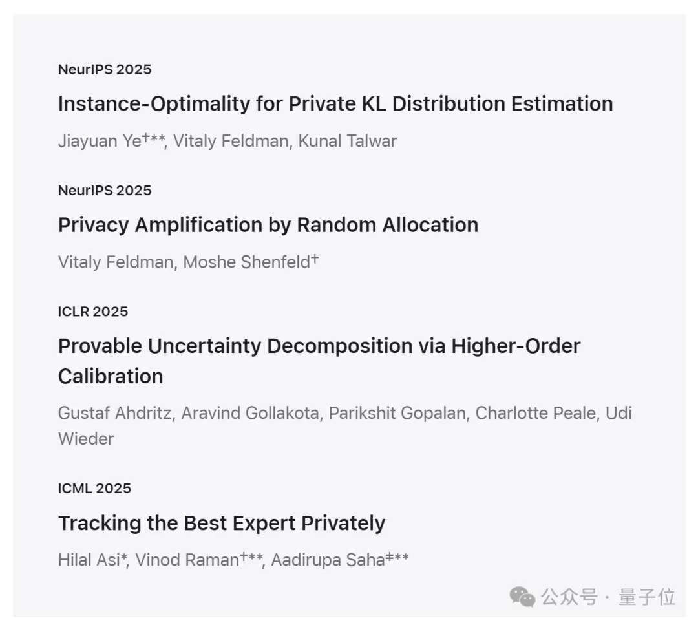Select Kunal Talwar author name
The width and height of the screenshot is (698, 625).
pyautogui.click(x=347, y=142)
